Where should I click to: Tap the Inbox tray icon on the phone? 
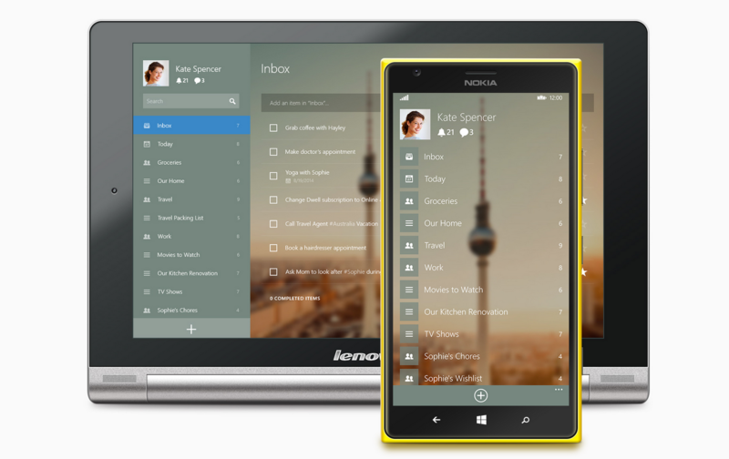coord(409,157)
